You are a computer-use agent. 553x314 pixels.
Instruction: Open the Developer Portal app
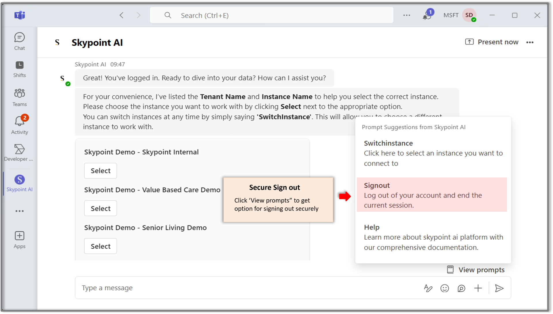click(19, 153)
